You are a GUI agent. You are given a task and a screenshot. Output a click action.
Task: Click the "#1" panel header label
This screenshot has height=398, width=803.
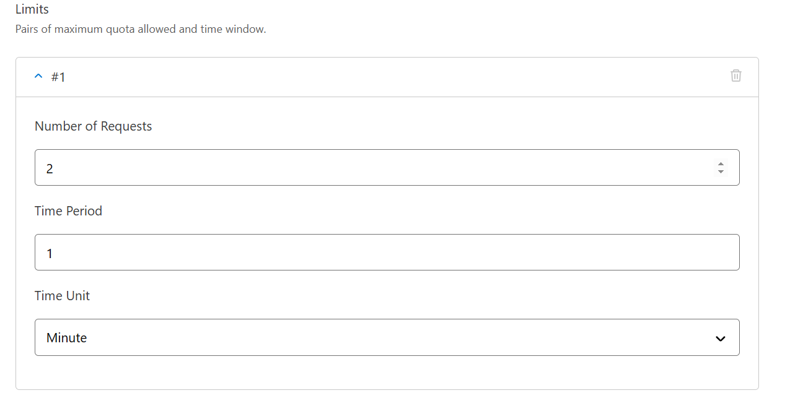[58, 77]
